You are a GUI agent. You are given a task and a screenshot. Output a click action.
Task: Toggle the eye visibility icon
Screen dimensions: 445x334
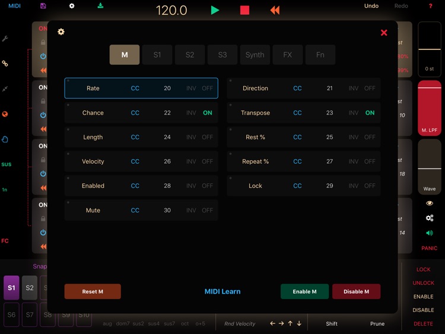[x=430, y=203]
